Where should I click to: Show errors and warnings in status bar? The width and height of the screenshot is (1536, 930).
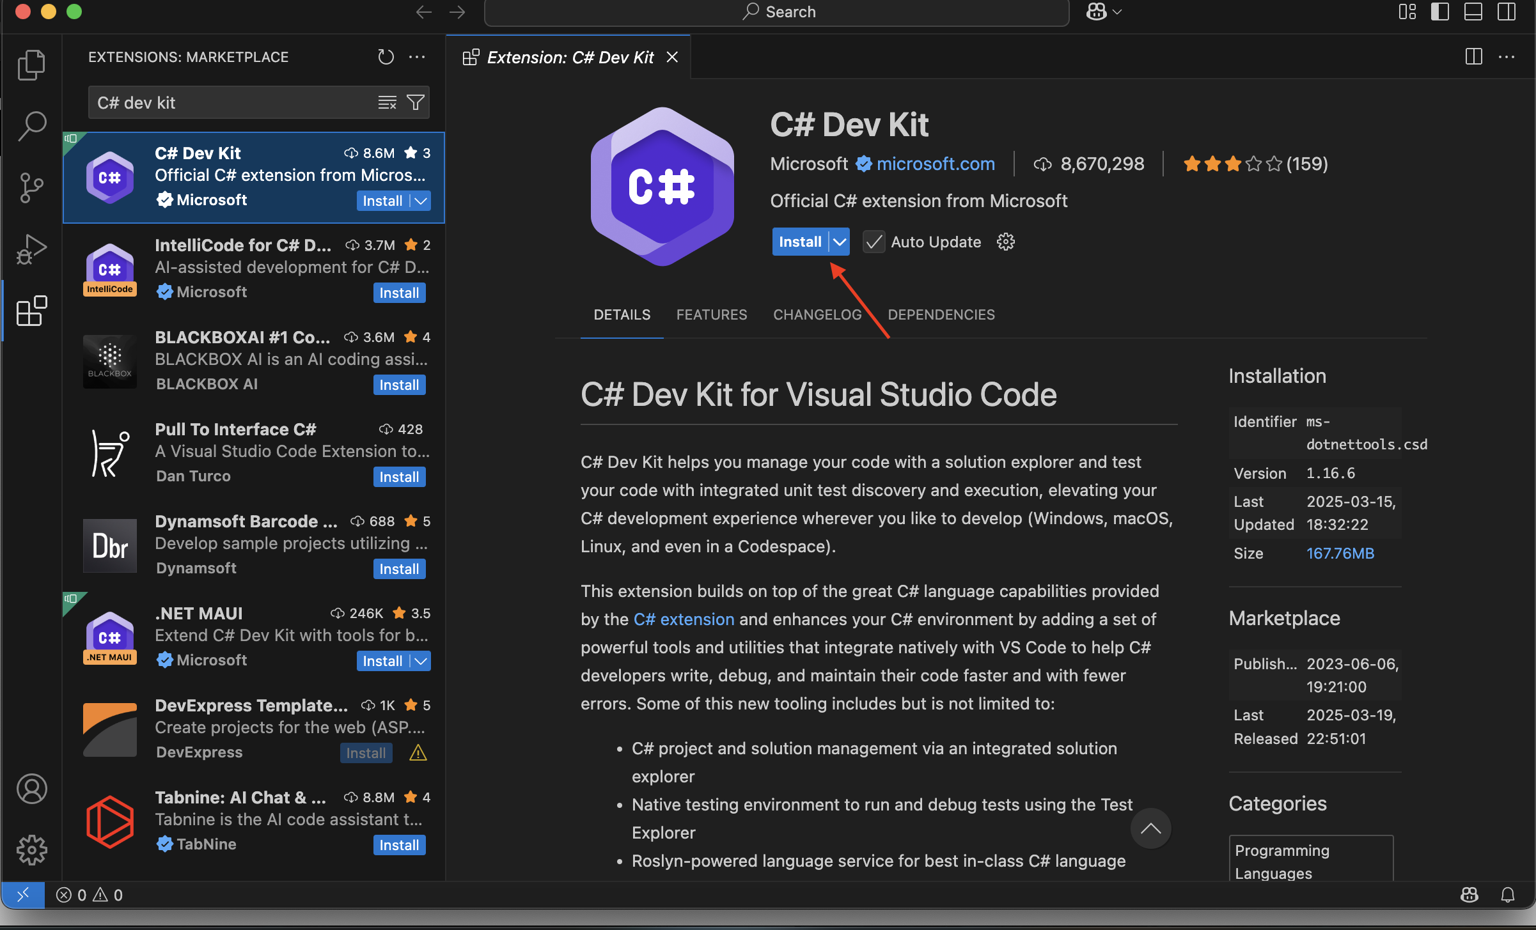pyautogui.click(x=90, y=895)
